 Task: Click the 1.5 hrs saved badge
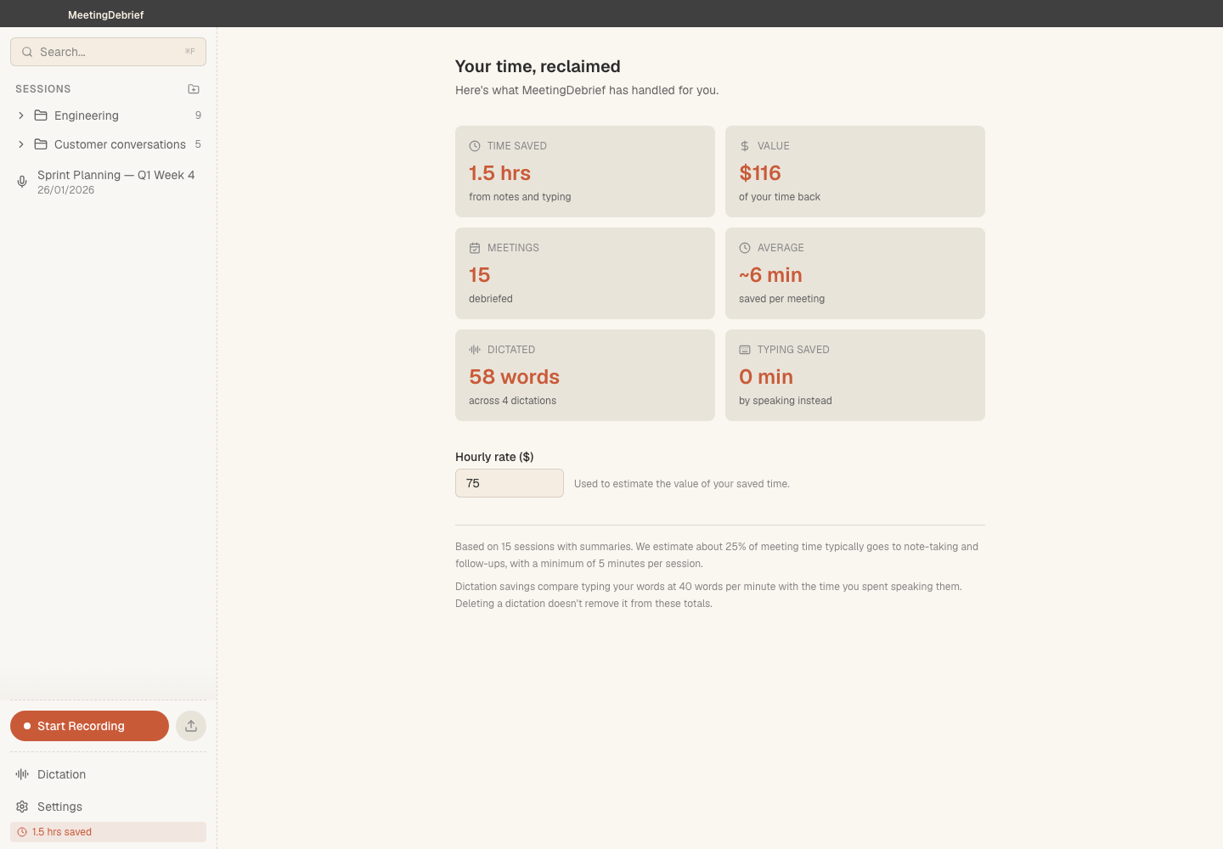pos(108,832)
